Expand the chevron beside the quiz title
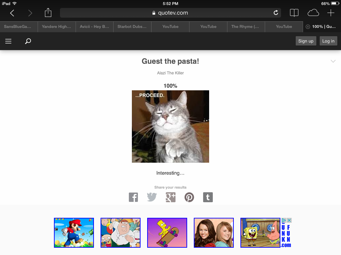This screenshot has width=341, height=255. (333, 61)
